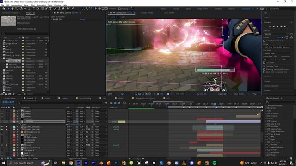Image resolution: width=296 pixels, height=166 pixels.
Task: Open viewer resolution dropdown showing Half
Action: (x=126, y=94)
